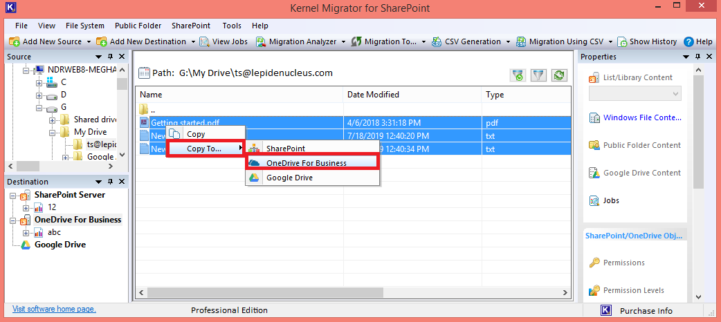Image resolution: width=721 pixels, height=322 pixels.
Task: Open Migration Using CSV dropdown arrow
Action: pyautogui.click(x=610, y=41)
